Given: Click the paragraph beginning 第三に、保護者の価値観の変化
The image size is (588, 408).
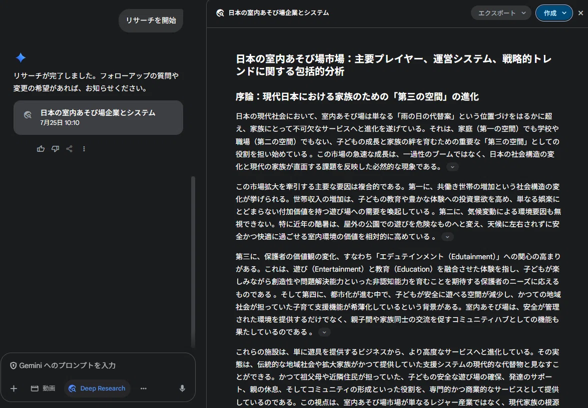Looking at the screenshot, I should coord(398,294).
